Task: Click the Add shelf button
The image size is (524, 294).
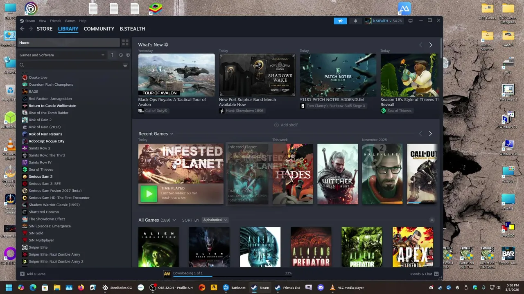Action: [x=286, y=125]
